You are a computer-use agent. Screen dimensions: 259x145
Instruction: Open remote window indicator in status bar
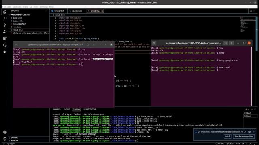(4, 144)
